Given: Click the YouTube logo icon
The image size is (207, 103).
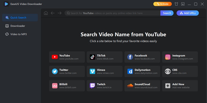Looking at the screenshot, I should coord(55,57).
